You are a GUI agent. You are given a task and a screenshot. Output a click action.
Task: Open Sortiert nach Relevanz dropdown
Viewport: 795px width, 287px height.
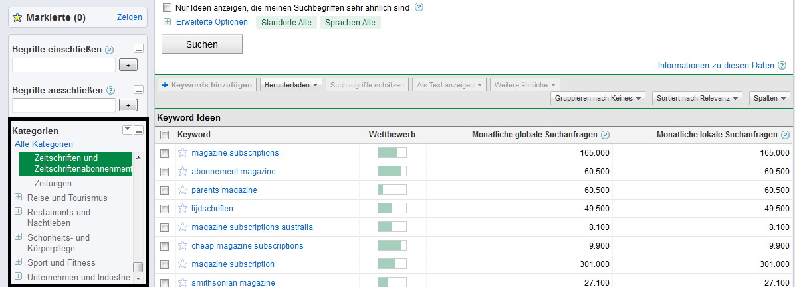click(697, 99)
